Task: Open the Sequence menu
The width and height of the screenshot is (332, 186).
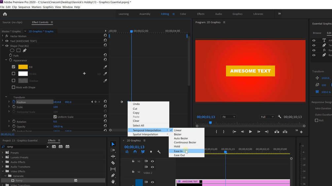Action: [24, 7]
